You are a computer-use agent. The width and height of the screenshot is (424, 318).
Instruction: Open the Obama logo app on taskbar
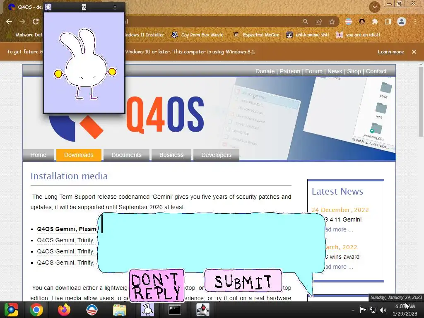[92, 310]
